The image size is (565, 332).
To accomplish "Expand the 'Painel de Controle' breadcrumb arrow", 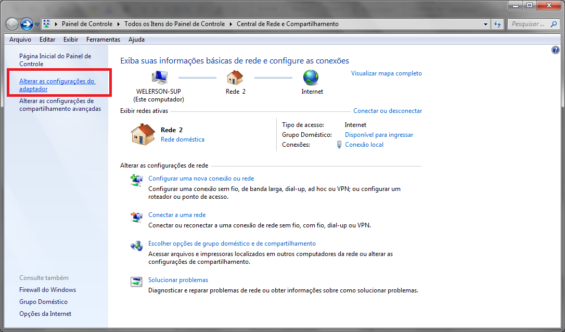I will [x=119, y=24].
